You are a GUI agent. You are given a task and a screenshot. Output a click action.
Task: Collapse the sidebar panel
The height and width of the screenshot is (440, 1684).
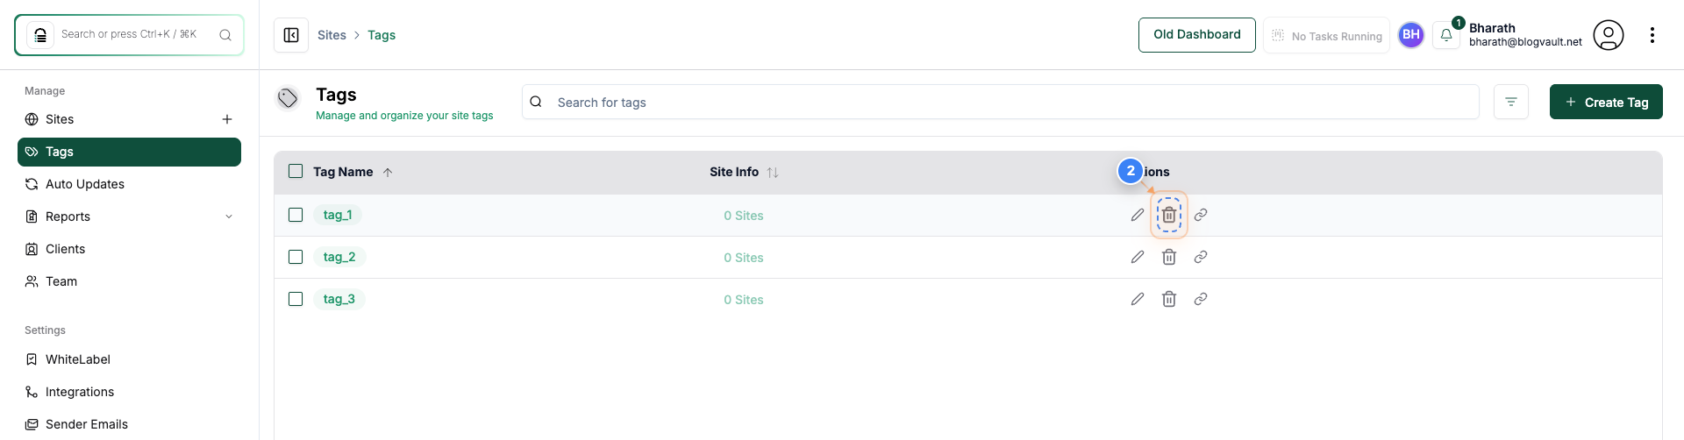click(x=291, y=35)
